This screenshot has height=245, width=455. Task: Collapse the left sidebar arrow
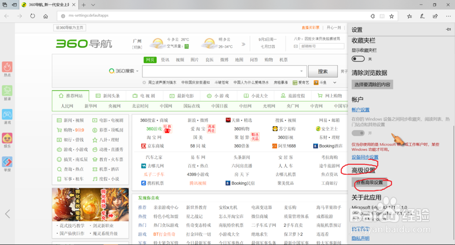[x=8, y=214]
